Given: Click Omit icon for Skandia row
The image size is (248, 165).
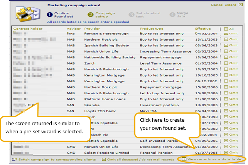Looking at the screenshot, I should tap(226, 105).
